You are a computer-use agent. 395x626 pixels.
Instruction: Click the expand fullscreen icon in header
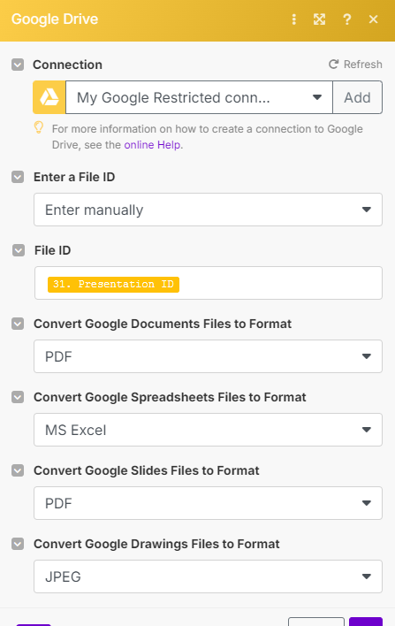click(x=319, y=19)
